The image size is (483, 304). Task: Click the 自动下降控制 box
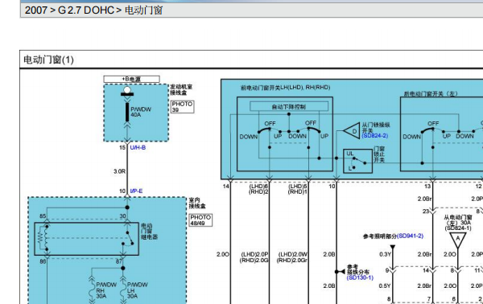tap(289, 107)
